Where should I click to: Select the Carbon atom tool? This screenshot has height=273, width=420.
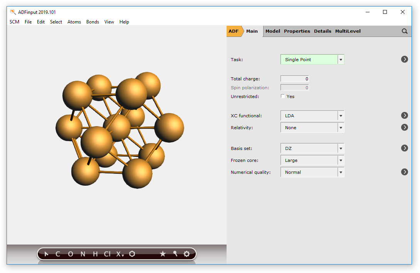[x=57, y=254]
